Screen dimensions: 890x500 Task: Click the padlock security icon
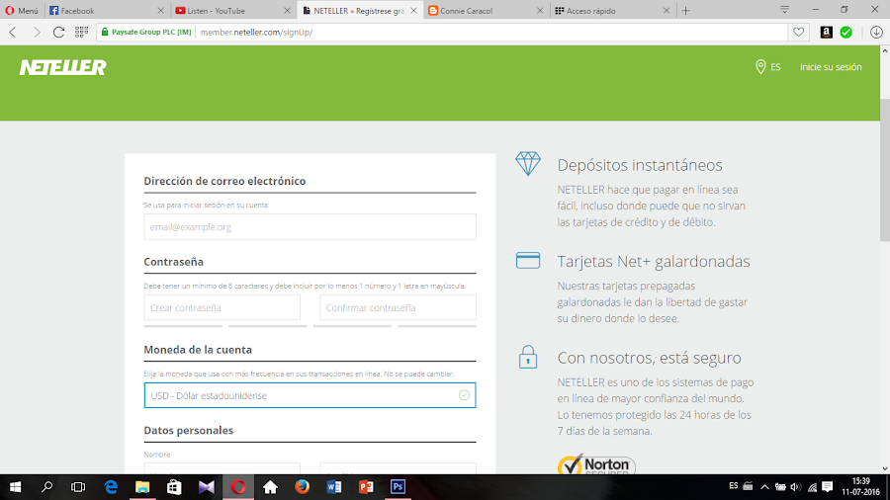point(528,357)
